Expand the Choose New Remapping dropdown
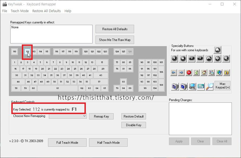 pyautogui.click(x=68, y=116)
